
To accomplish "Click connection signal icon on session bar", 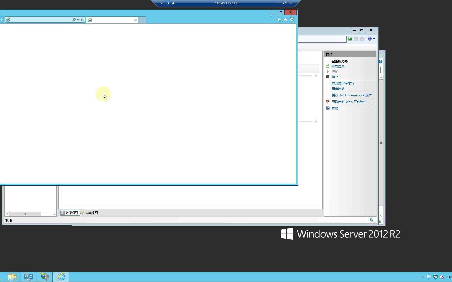I will click(x=173, y=3).
